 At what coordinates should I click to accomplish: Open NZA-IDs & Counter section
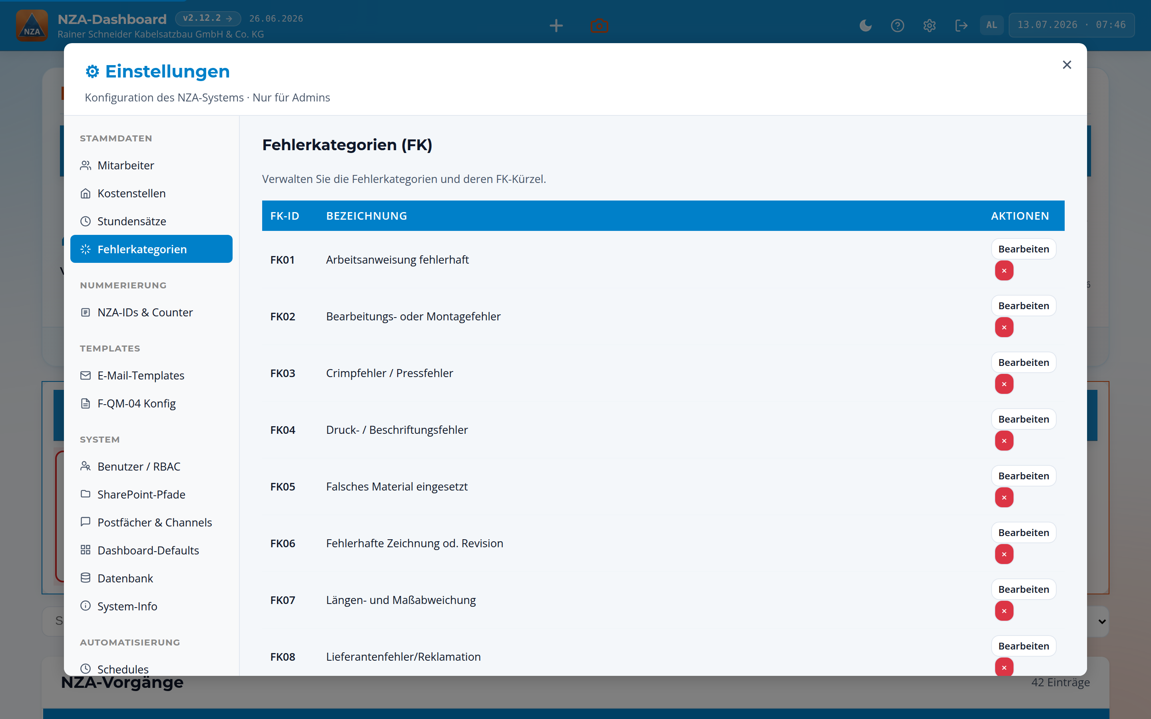click(x=151, y=312)
